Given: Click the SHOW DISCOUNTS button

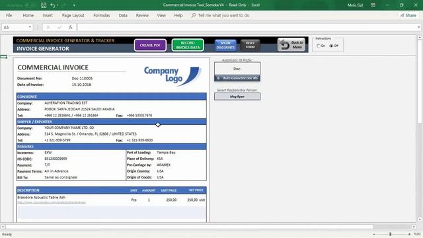Looking at the screenshot, I should [225, 46].
